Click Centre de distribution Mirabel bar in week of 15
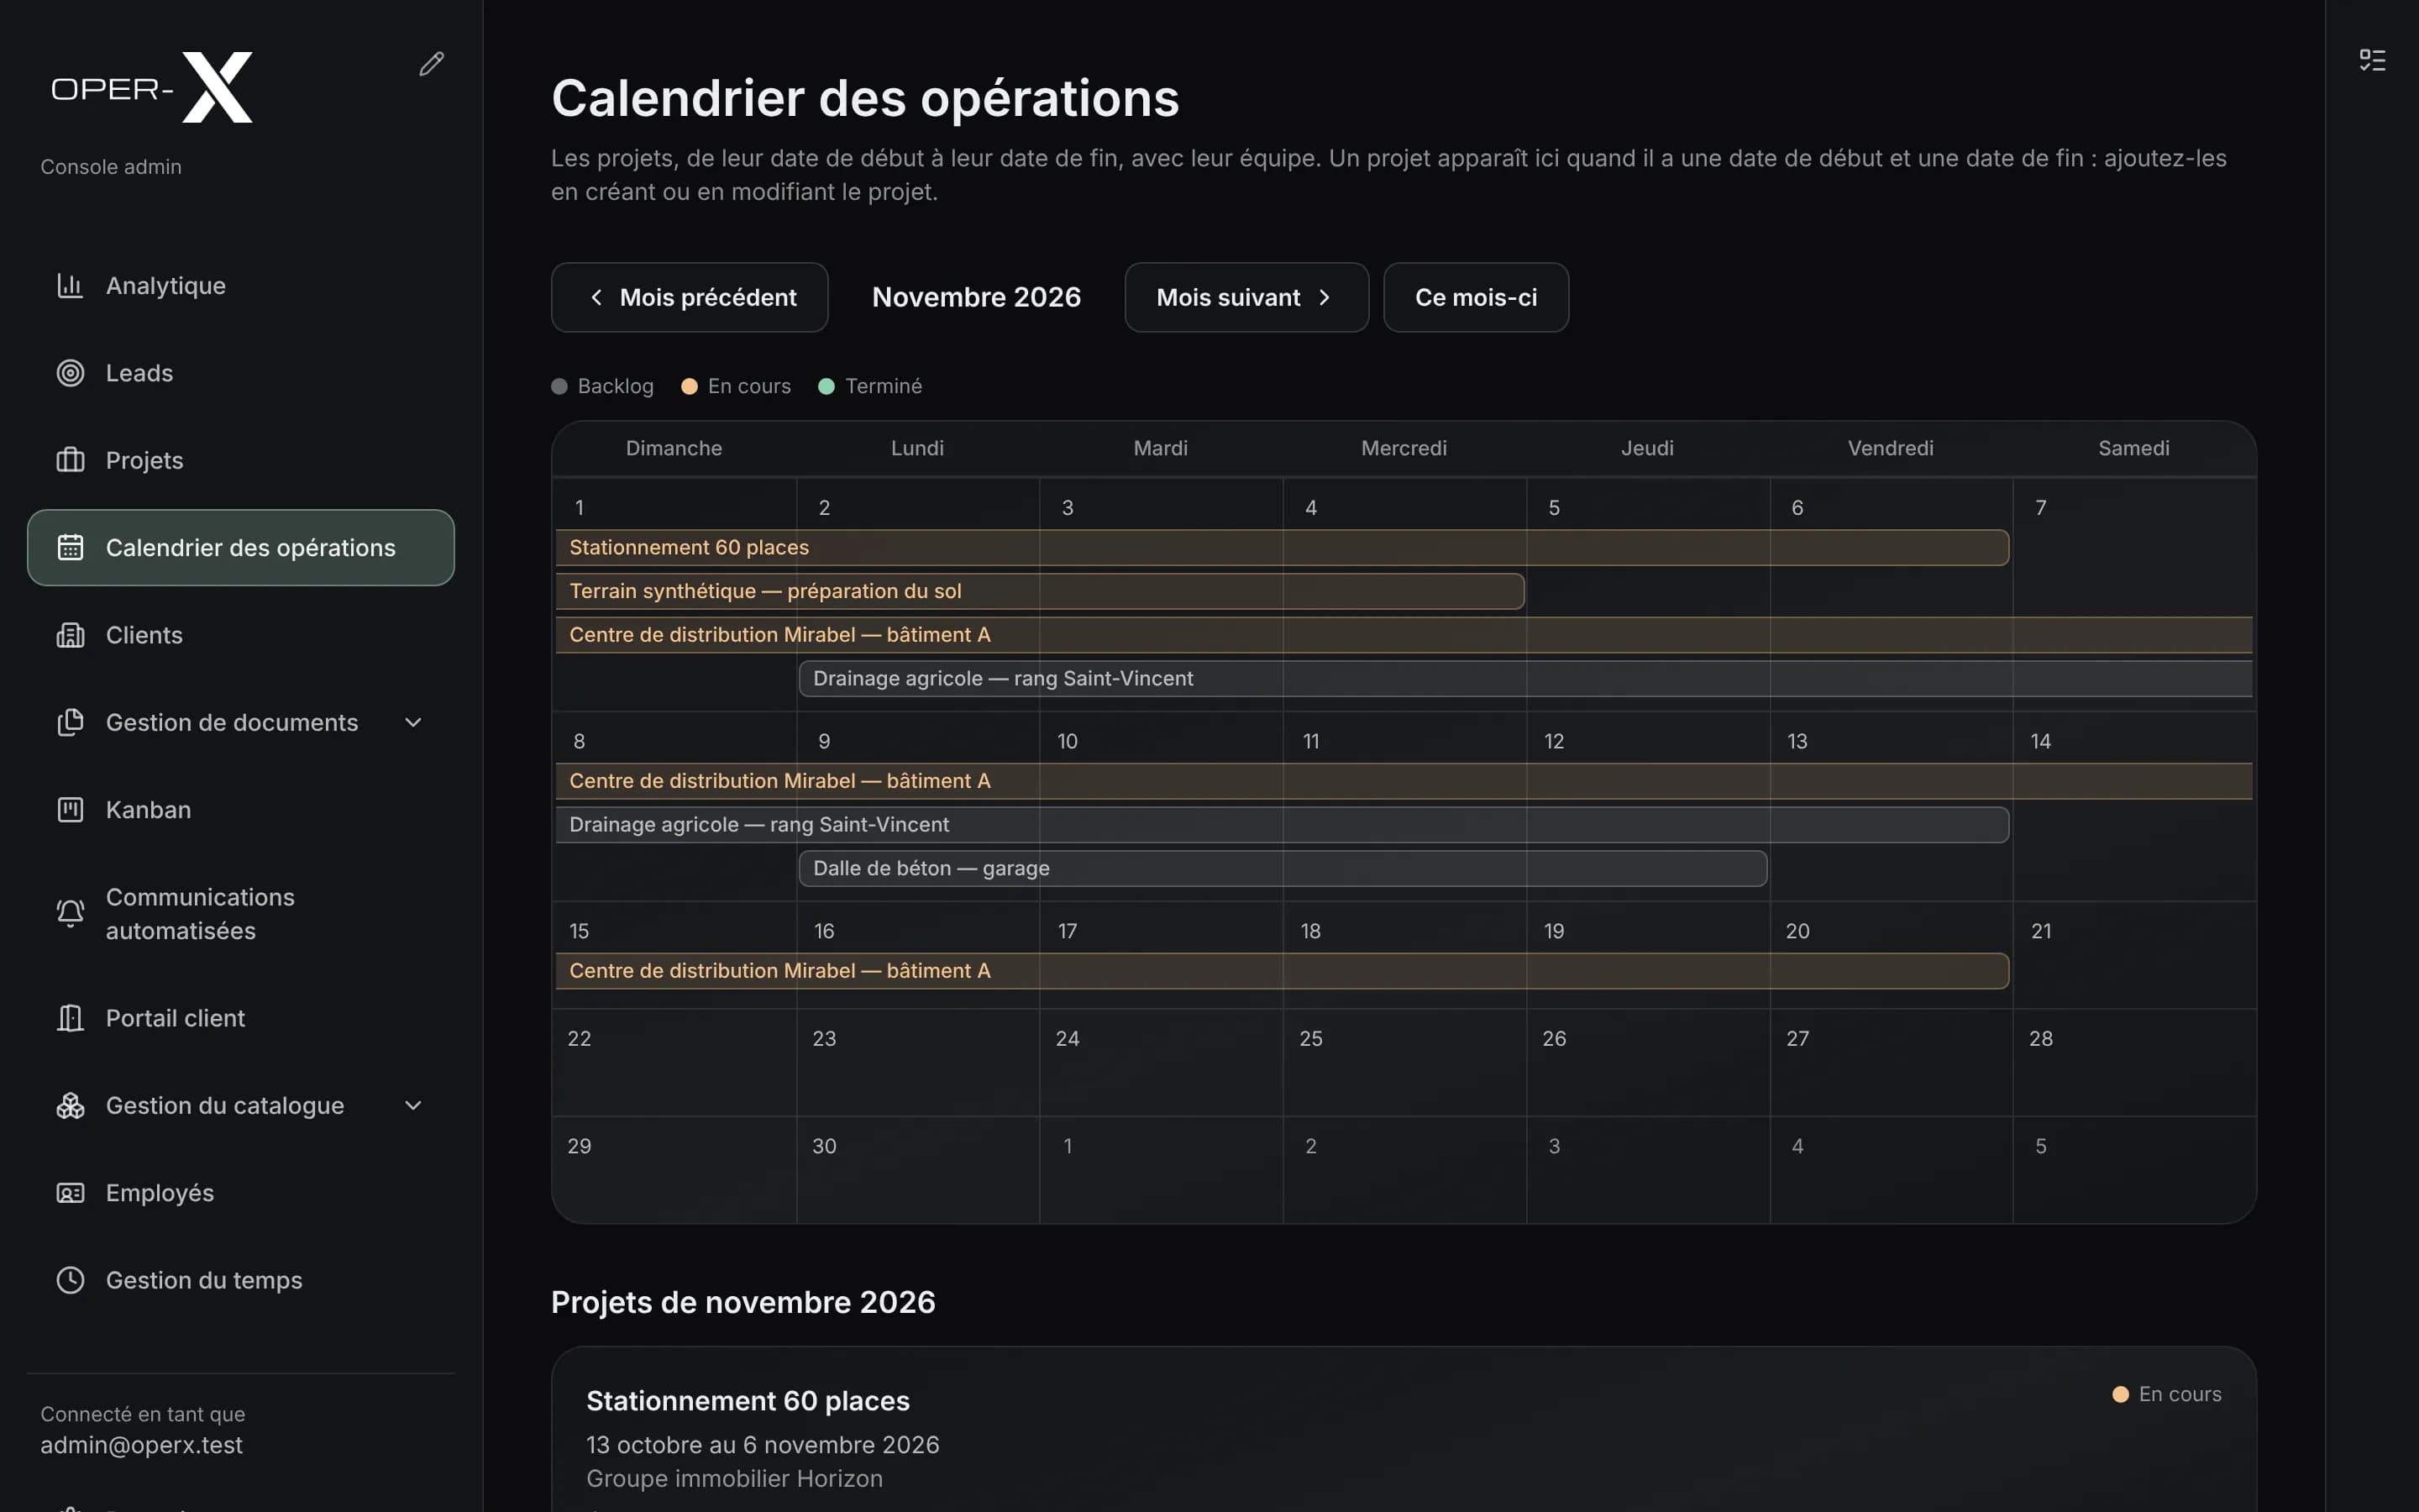Viewport: 2419px width, 1512px height. (1282, 971)
